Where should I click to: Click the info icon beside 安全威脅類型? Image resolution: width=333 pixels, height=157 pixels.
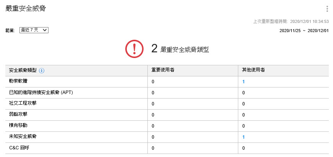(42, 71)
